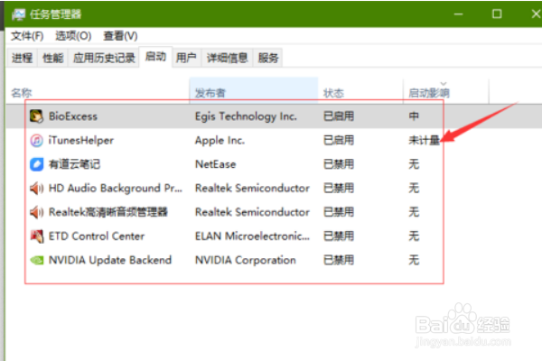The width and height of the screenshot is (542, 361).
Task: Click startup impact 未计量 for iTunesHelper
Action: tap(424, 140)
